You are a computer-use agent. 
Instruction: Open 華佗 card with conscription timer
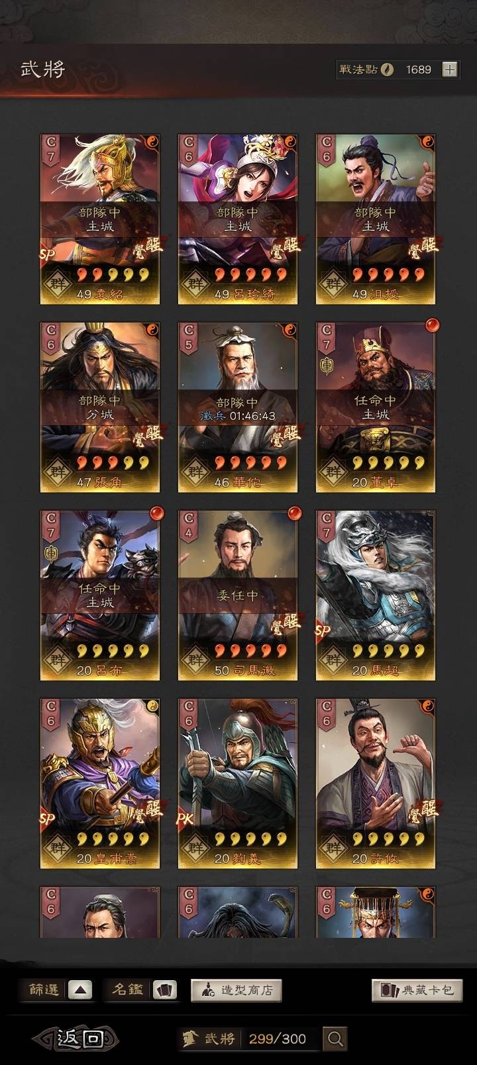238,407
